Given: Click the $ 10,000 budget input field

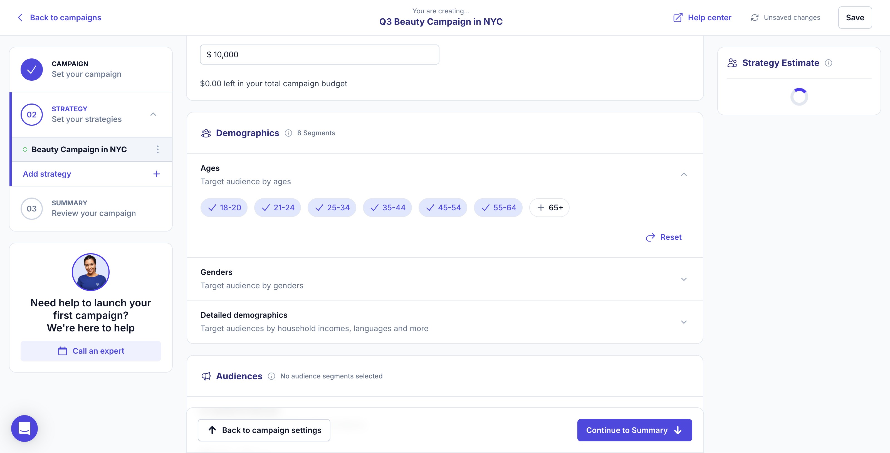Looking at the screenshot, I should (x=320, y=55).
